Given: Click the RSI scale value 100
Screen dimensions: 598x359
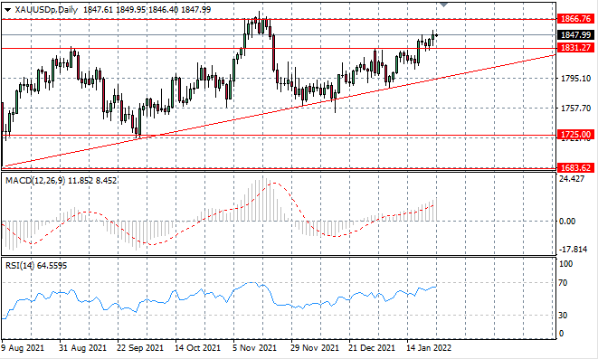Looking at the screenshot, I should pos(565,264).
